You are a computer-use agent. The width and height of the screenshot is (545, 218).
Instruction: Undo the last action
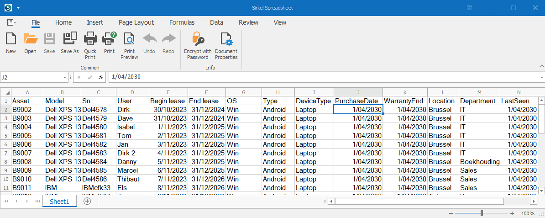click(x=149, y=43)
